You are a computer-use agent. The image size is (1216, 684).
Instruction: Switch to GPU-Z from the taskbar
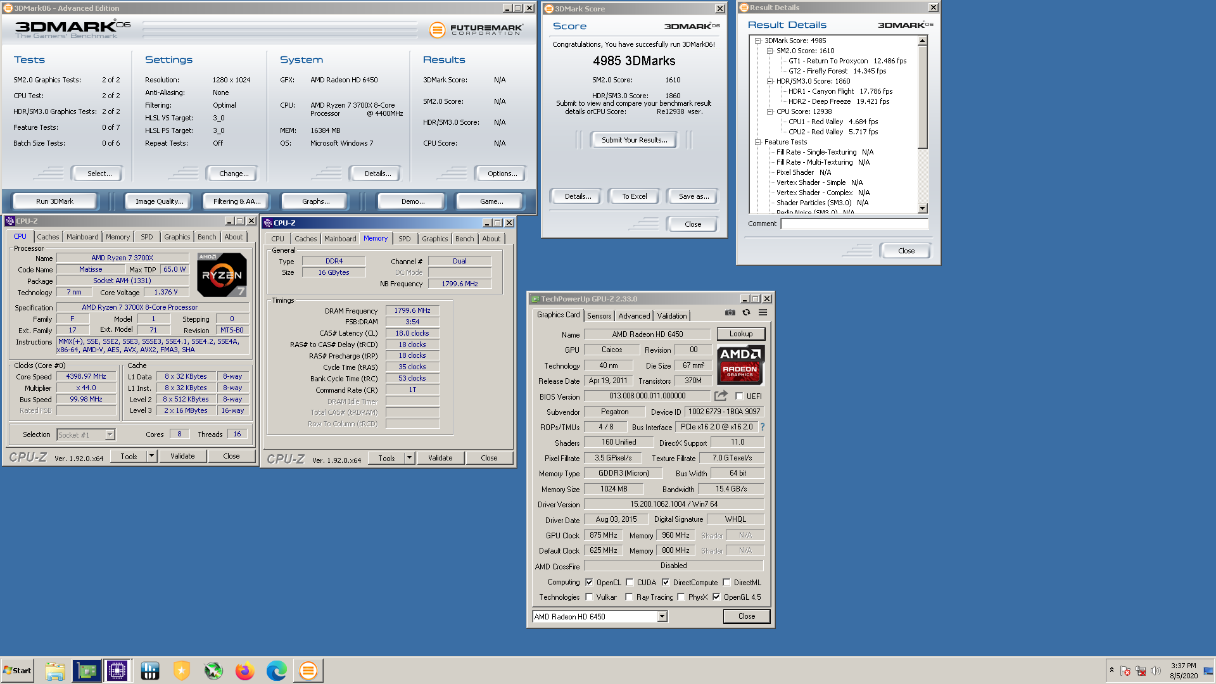click(x=87, y=671)
